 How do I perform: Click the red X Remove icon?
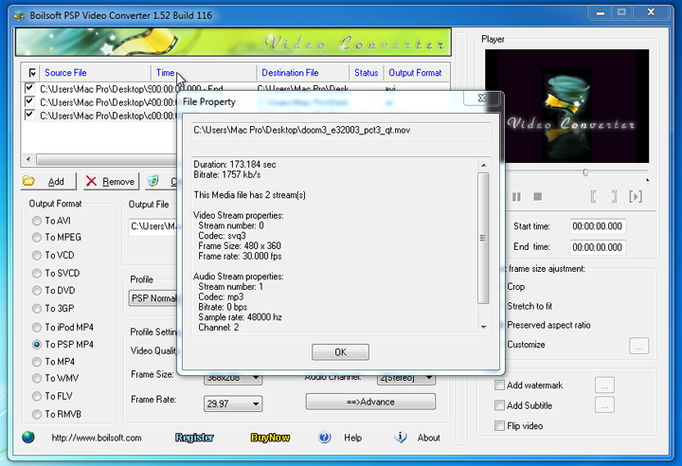click(x=91, y=181)
